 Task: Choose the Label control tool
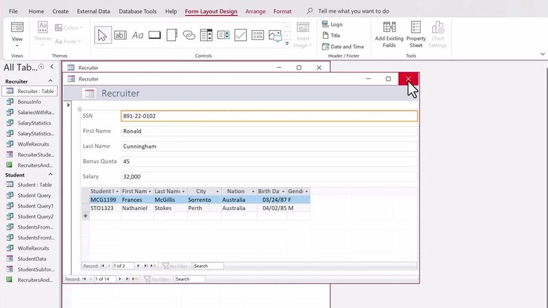138,35
